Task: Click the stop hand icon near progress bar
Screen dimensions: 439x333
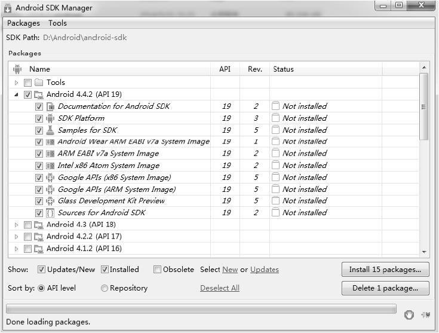Action: [409, 315]
